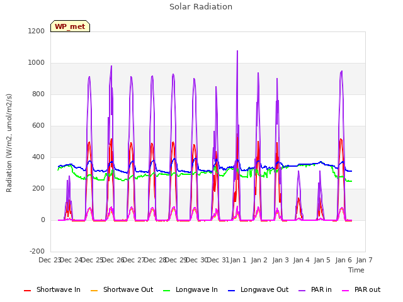
Task: Click the Jan 1 x-axis date label
Action: click(x=238, y=260)
